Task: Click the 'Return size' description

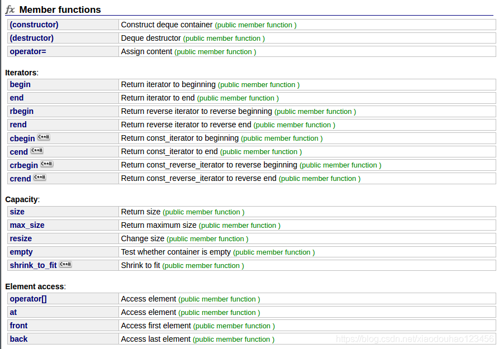Action: point(141,212)
